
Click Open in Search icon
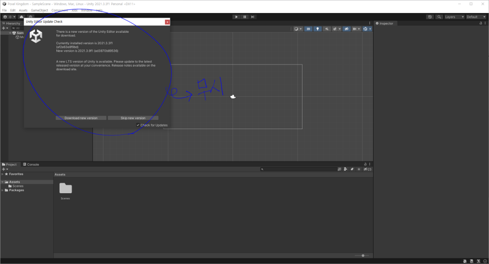point(339,169)
